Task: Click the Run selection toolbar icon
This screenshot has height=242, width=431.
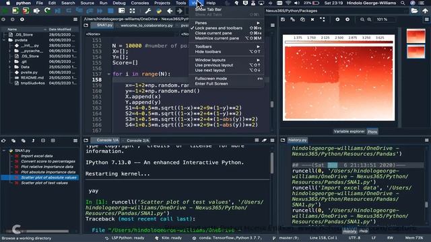Action: pyautogui.click(x=36, y=11)
